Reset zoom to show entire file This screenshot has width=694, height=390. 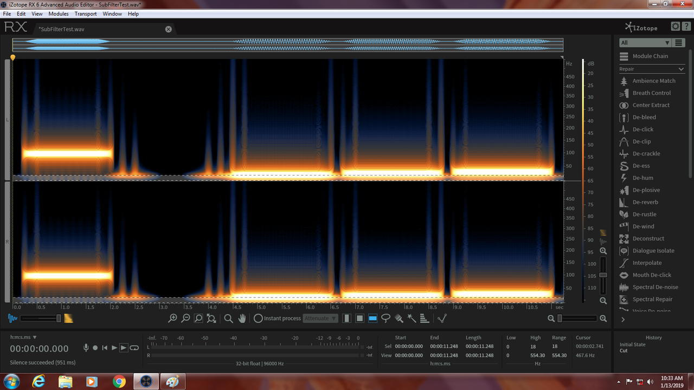(x=211, y=318)
